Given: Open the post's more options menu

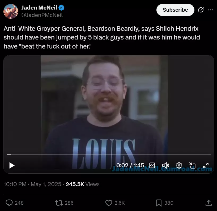Looking at the screenshot, I should 211,10.
